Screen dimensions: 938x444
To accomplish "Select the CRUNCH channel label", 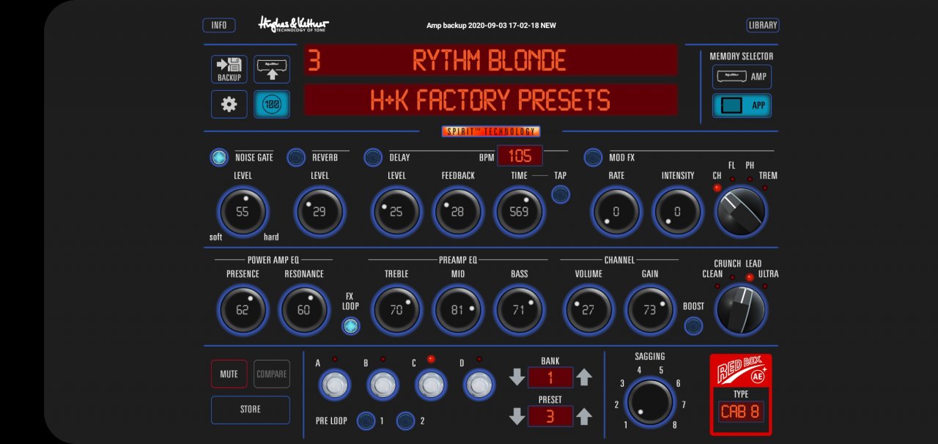I will click(x=727, y=264).
